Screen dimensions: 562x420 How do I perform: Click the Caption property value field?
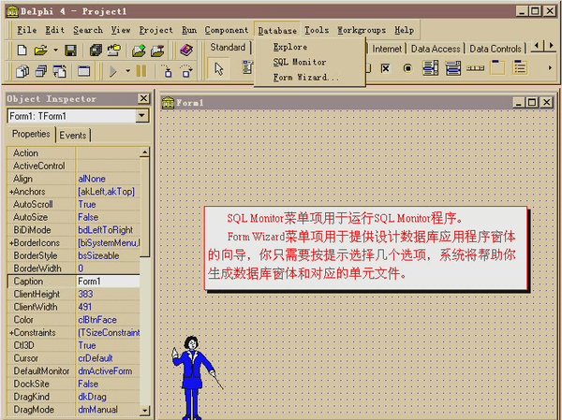pyautogui.click(x=107, y=281)
